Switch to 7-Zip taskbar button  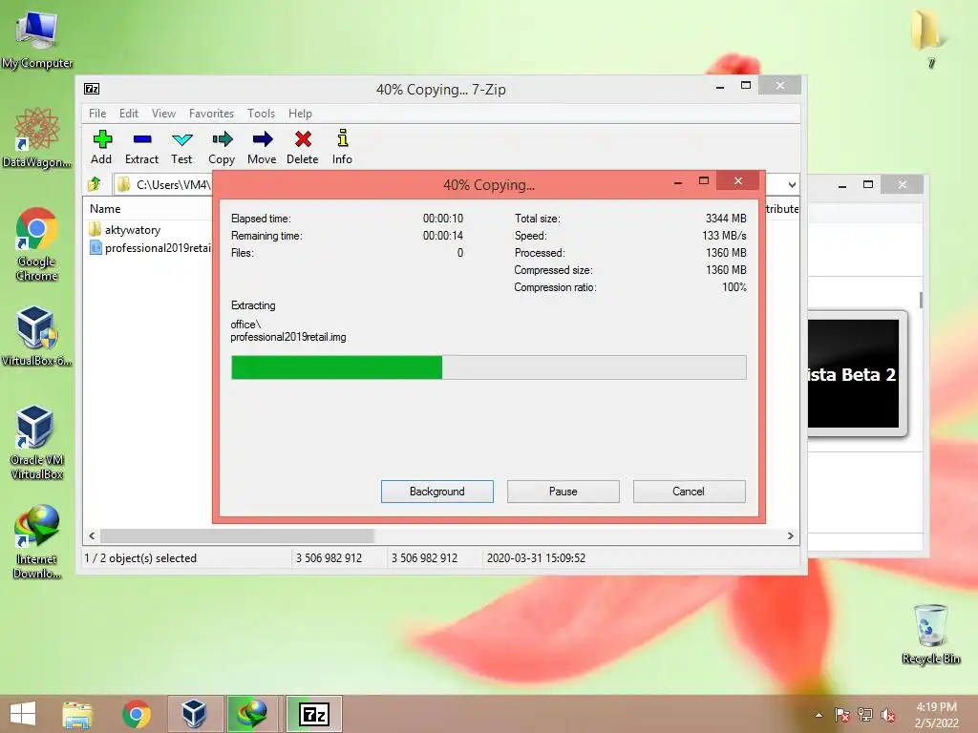(313, 714)
